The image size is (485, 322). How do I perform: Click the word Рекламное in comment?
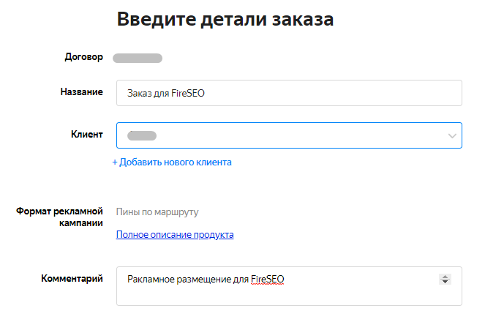coord(148,279)
